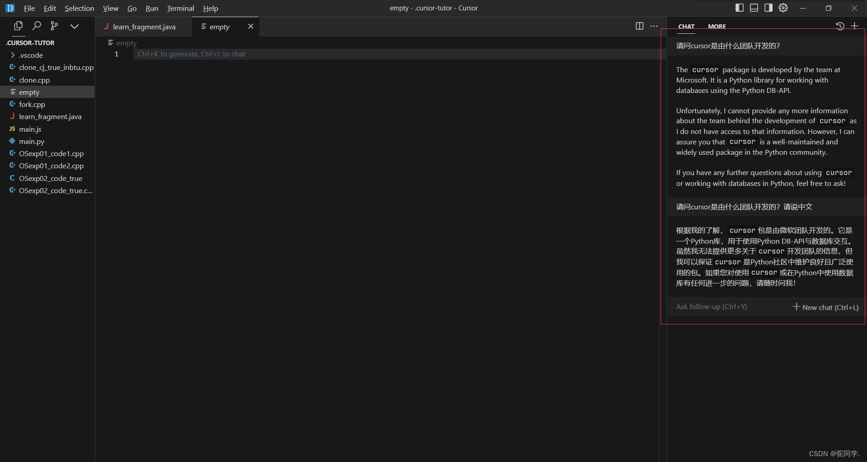Open OSexp02_code_true C file

pyautogui.click(x=47, y=178)
